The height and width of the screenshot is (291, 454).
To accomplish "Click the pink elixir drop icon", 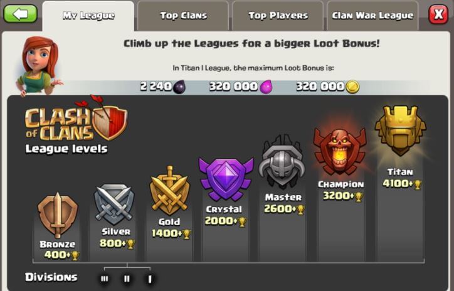I will pyautogui.click(x=266, y=87).
